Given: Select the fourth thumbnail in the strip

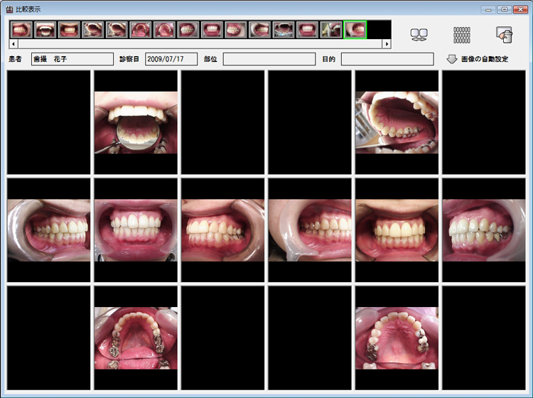Looking at the screenshot, I should 93,30.
